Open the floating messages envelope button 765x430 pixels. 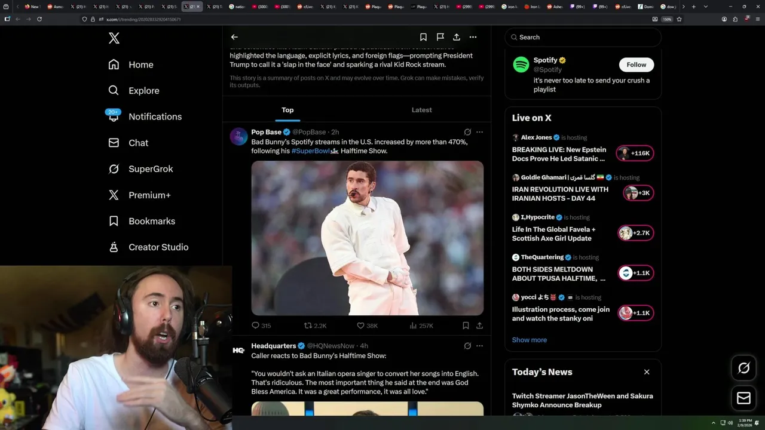coord(744,398)
